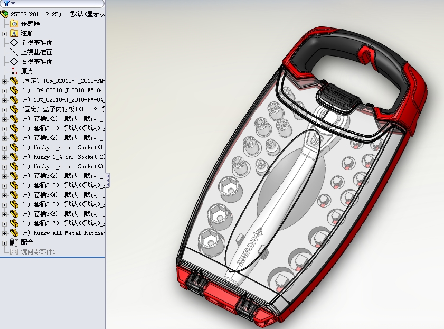Click the filter funnel icon above the tree
Viewport: 444px width, 329px height.
(6, 4)
